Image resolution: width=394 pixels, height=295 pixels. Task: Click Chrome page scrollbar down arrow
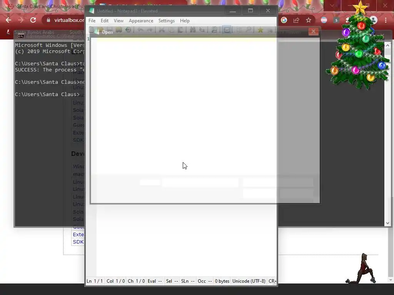click(391, 280)
